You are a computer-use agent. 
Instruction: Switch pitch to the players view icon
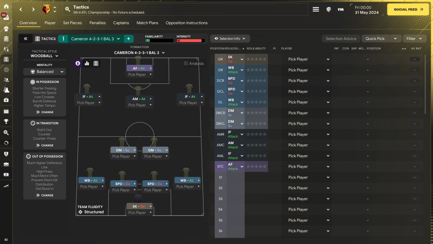[x=78, y=63]
